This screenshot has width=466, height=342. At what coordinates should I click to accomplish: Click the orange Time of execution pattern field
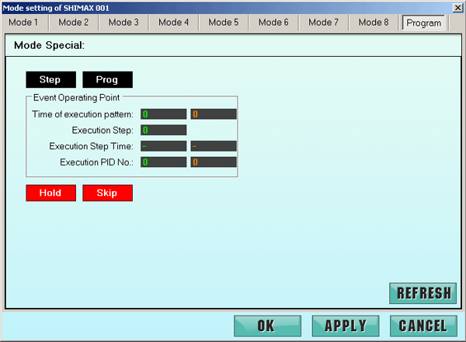point(214,113)
